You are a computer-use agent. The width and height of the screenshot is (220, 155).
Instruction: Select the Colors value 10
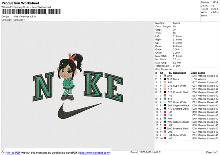pos(213,6)
